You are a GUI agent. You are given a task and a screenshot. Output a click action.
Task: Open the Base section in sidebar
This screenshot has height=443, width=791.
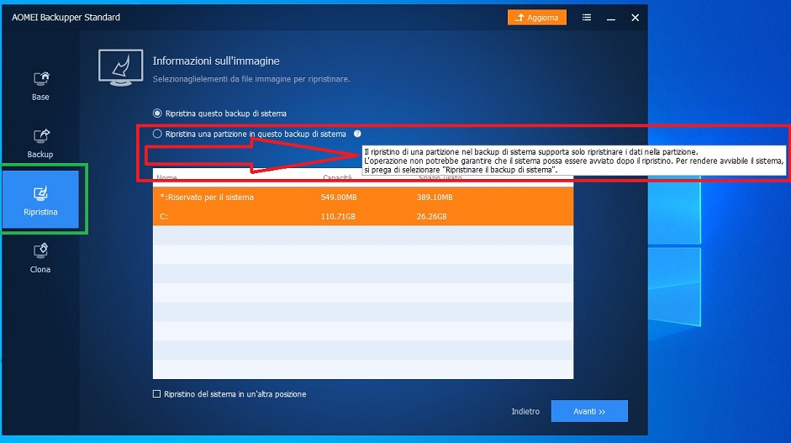point(40,86)
